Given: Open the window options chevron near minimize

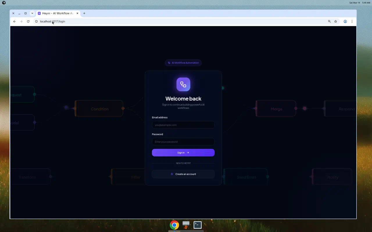Looking at the screenshot, I should pos(32,13).
